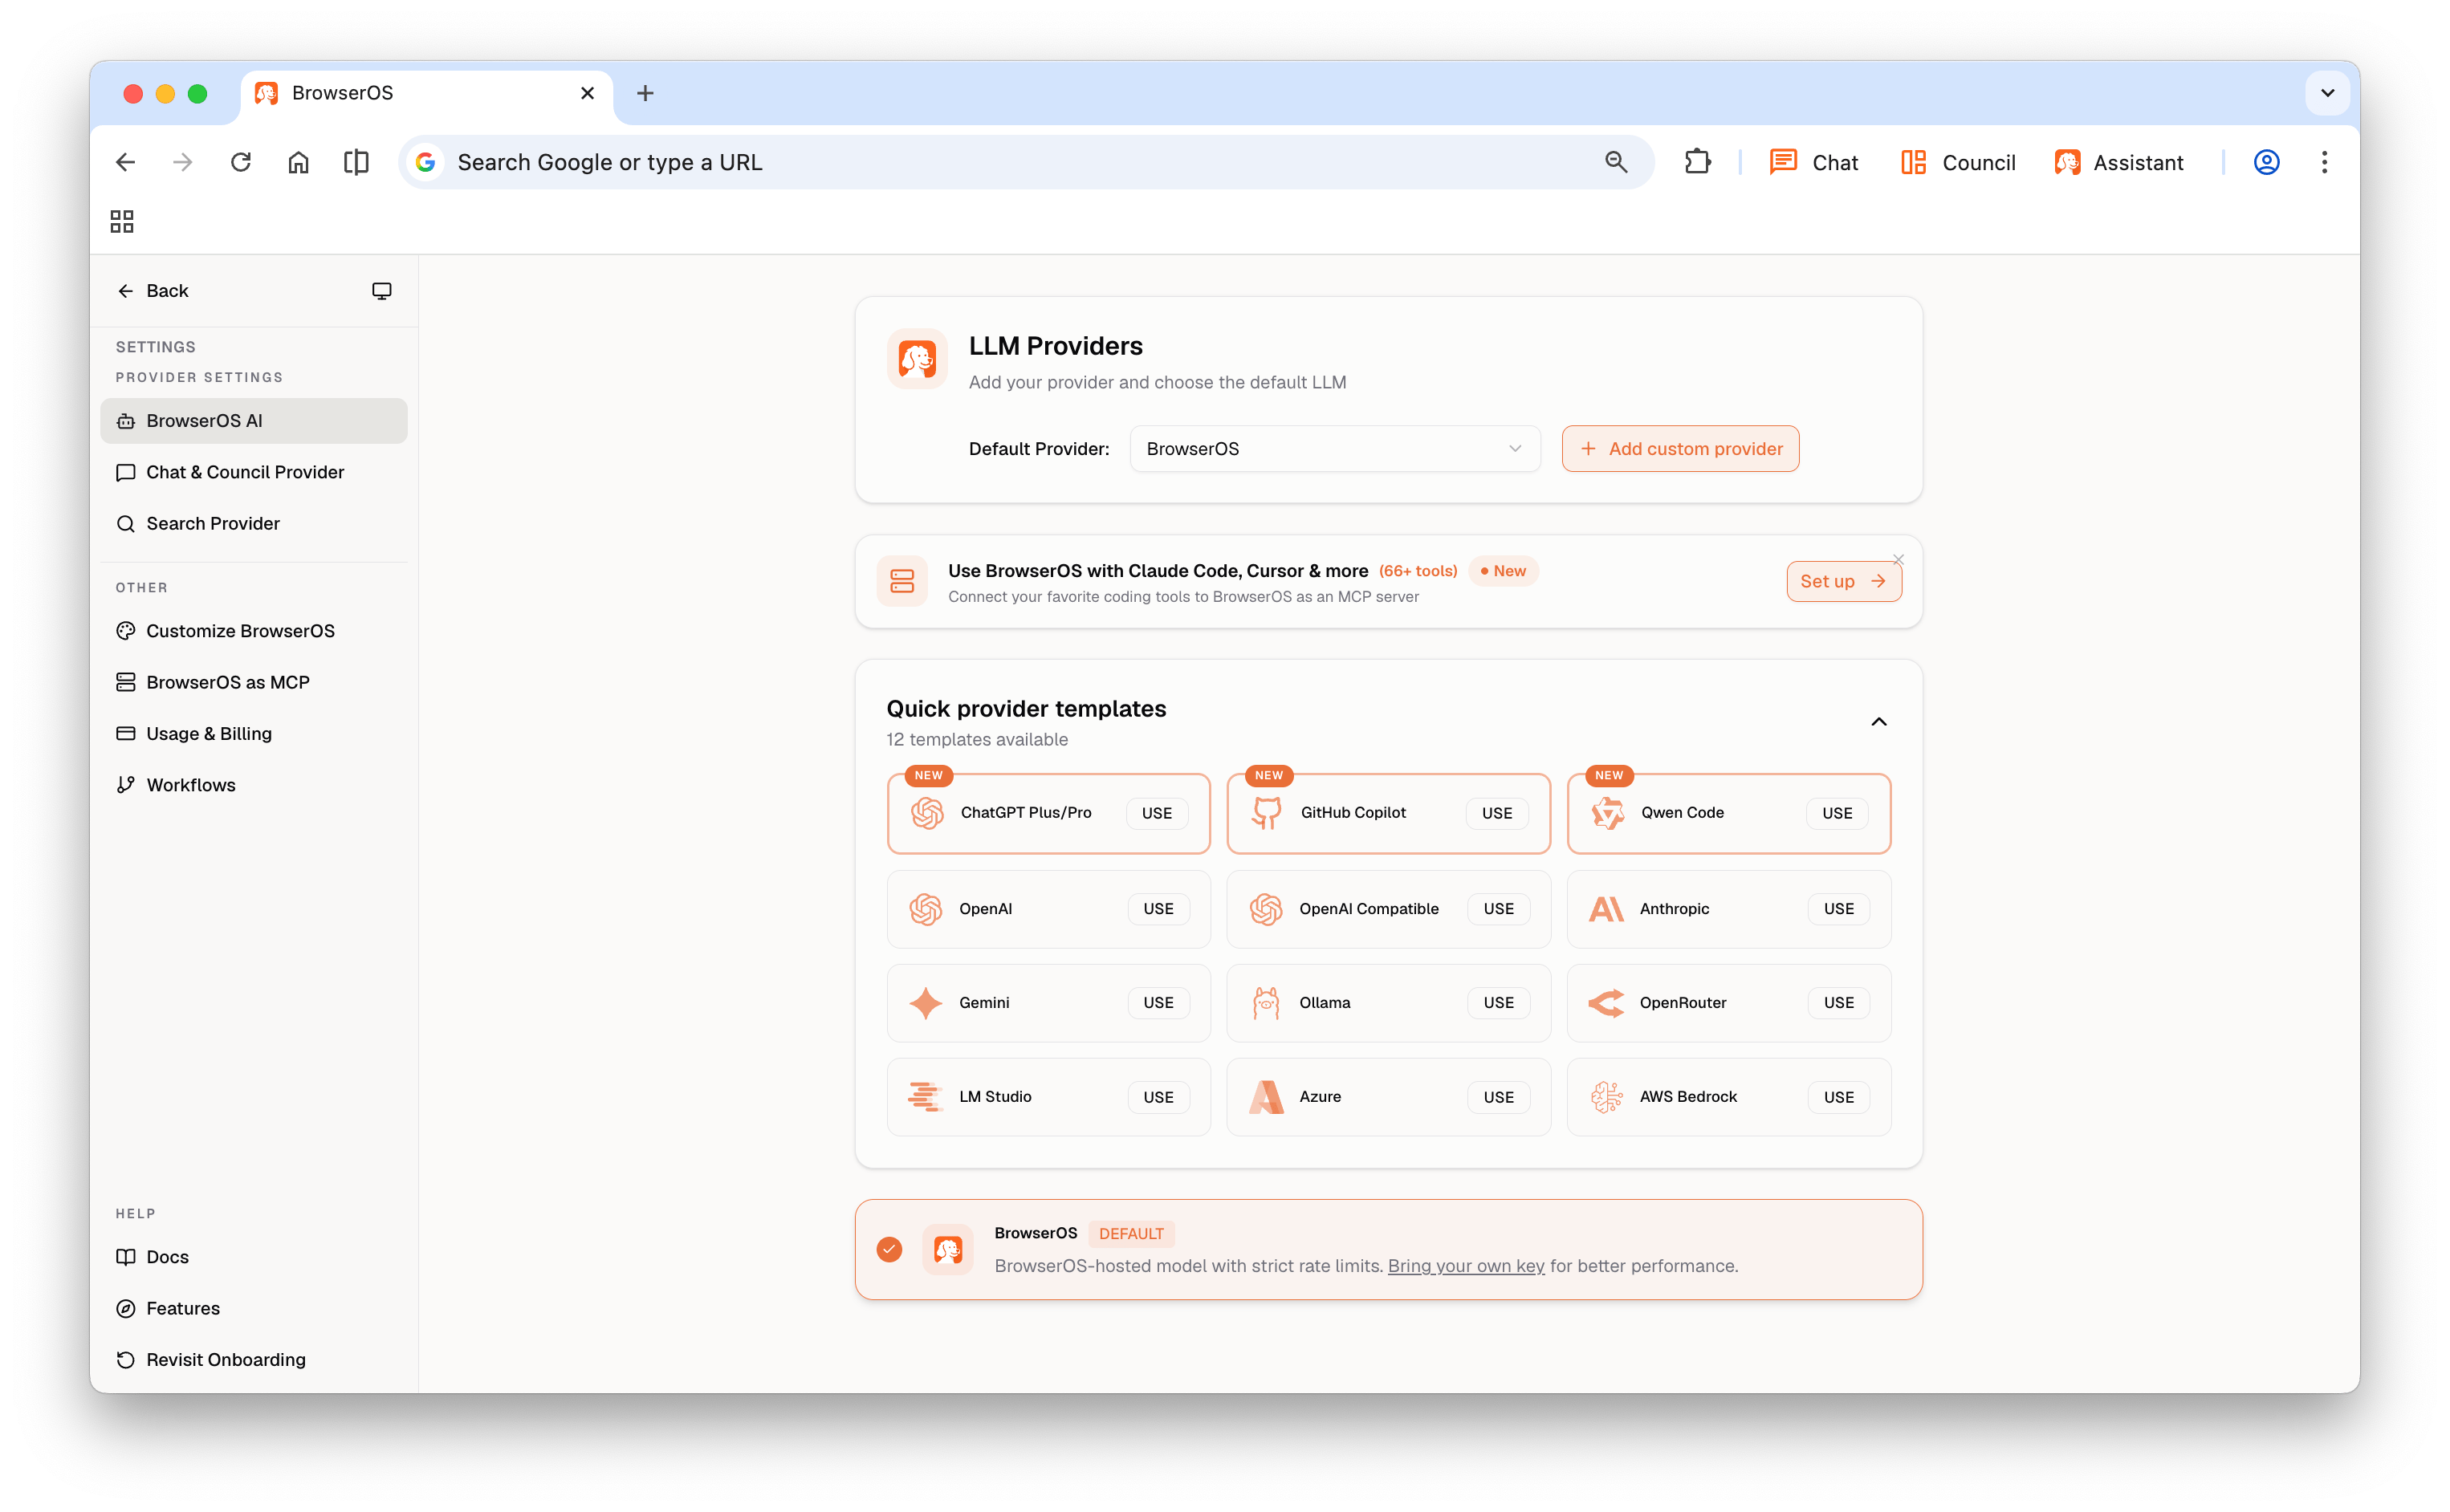Click the Anthropic logo icon
Viewport: 2450px width, 1512px height.
1606,909
